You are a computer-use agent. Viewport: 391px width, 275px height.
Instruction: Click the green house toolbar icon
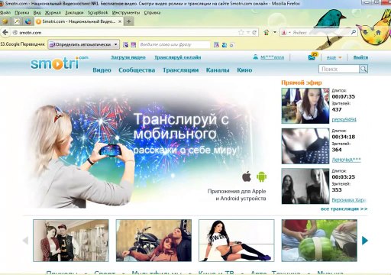(267, 32)
